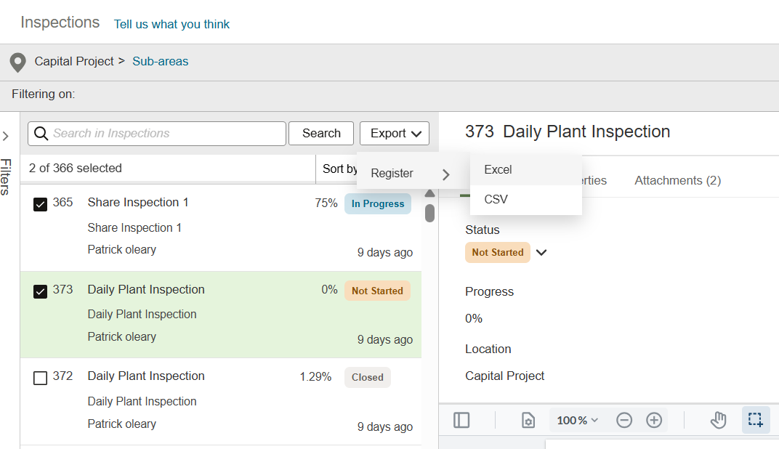The height and width of the screenshot is (449, 779).
Task: Check inspection 372 Daily Plant Inspection
Action: [40, 378]
